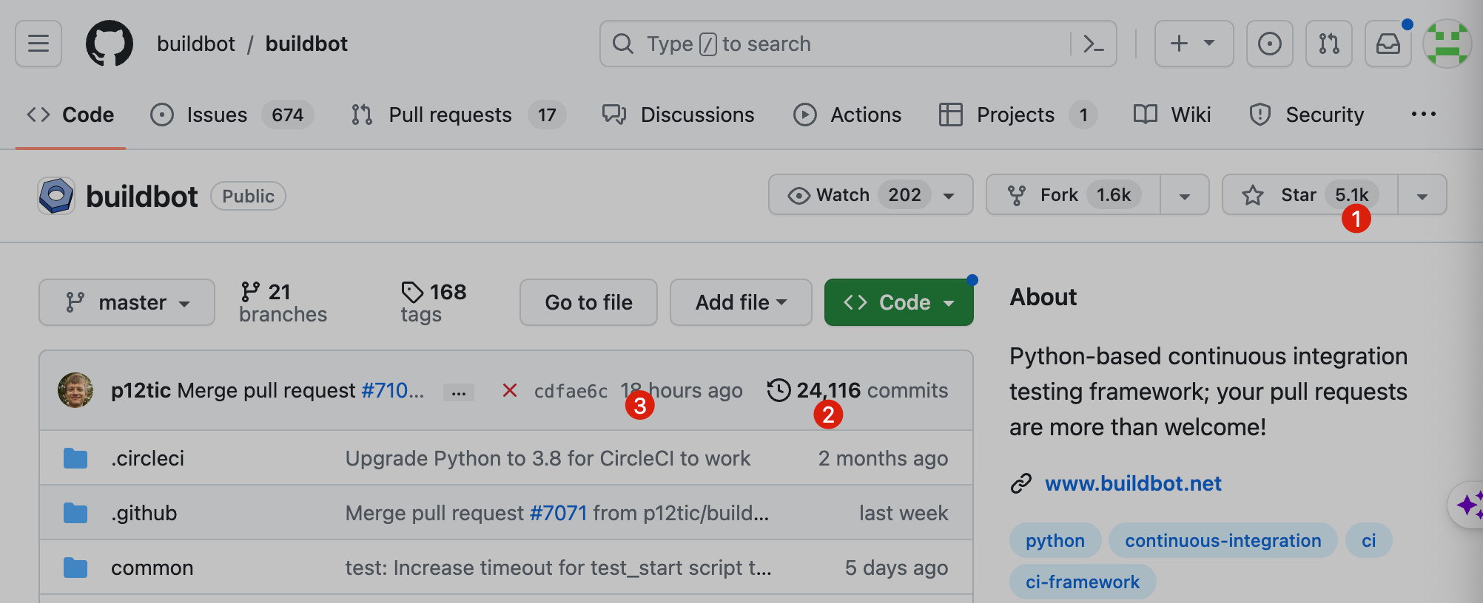Click the GitHub Octocat logo
Image resolution: width=1483 pixels, height=603 pixels.
click(110, 44)
